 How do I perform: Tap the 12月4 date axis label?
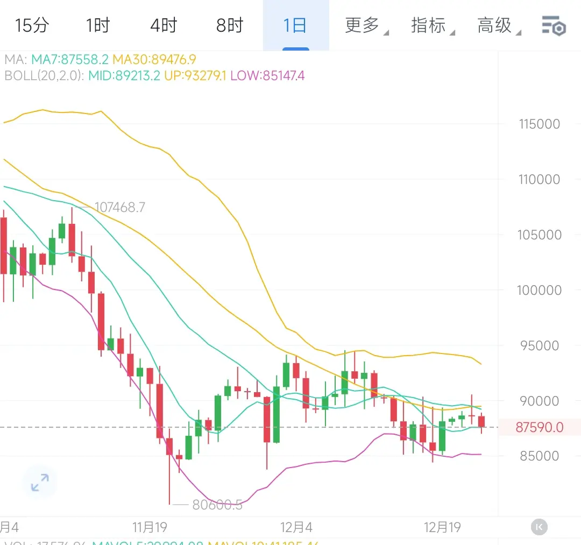click(296, 527)
